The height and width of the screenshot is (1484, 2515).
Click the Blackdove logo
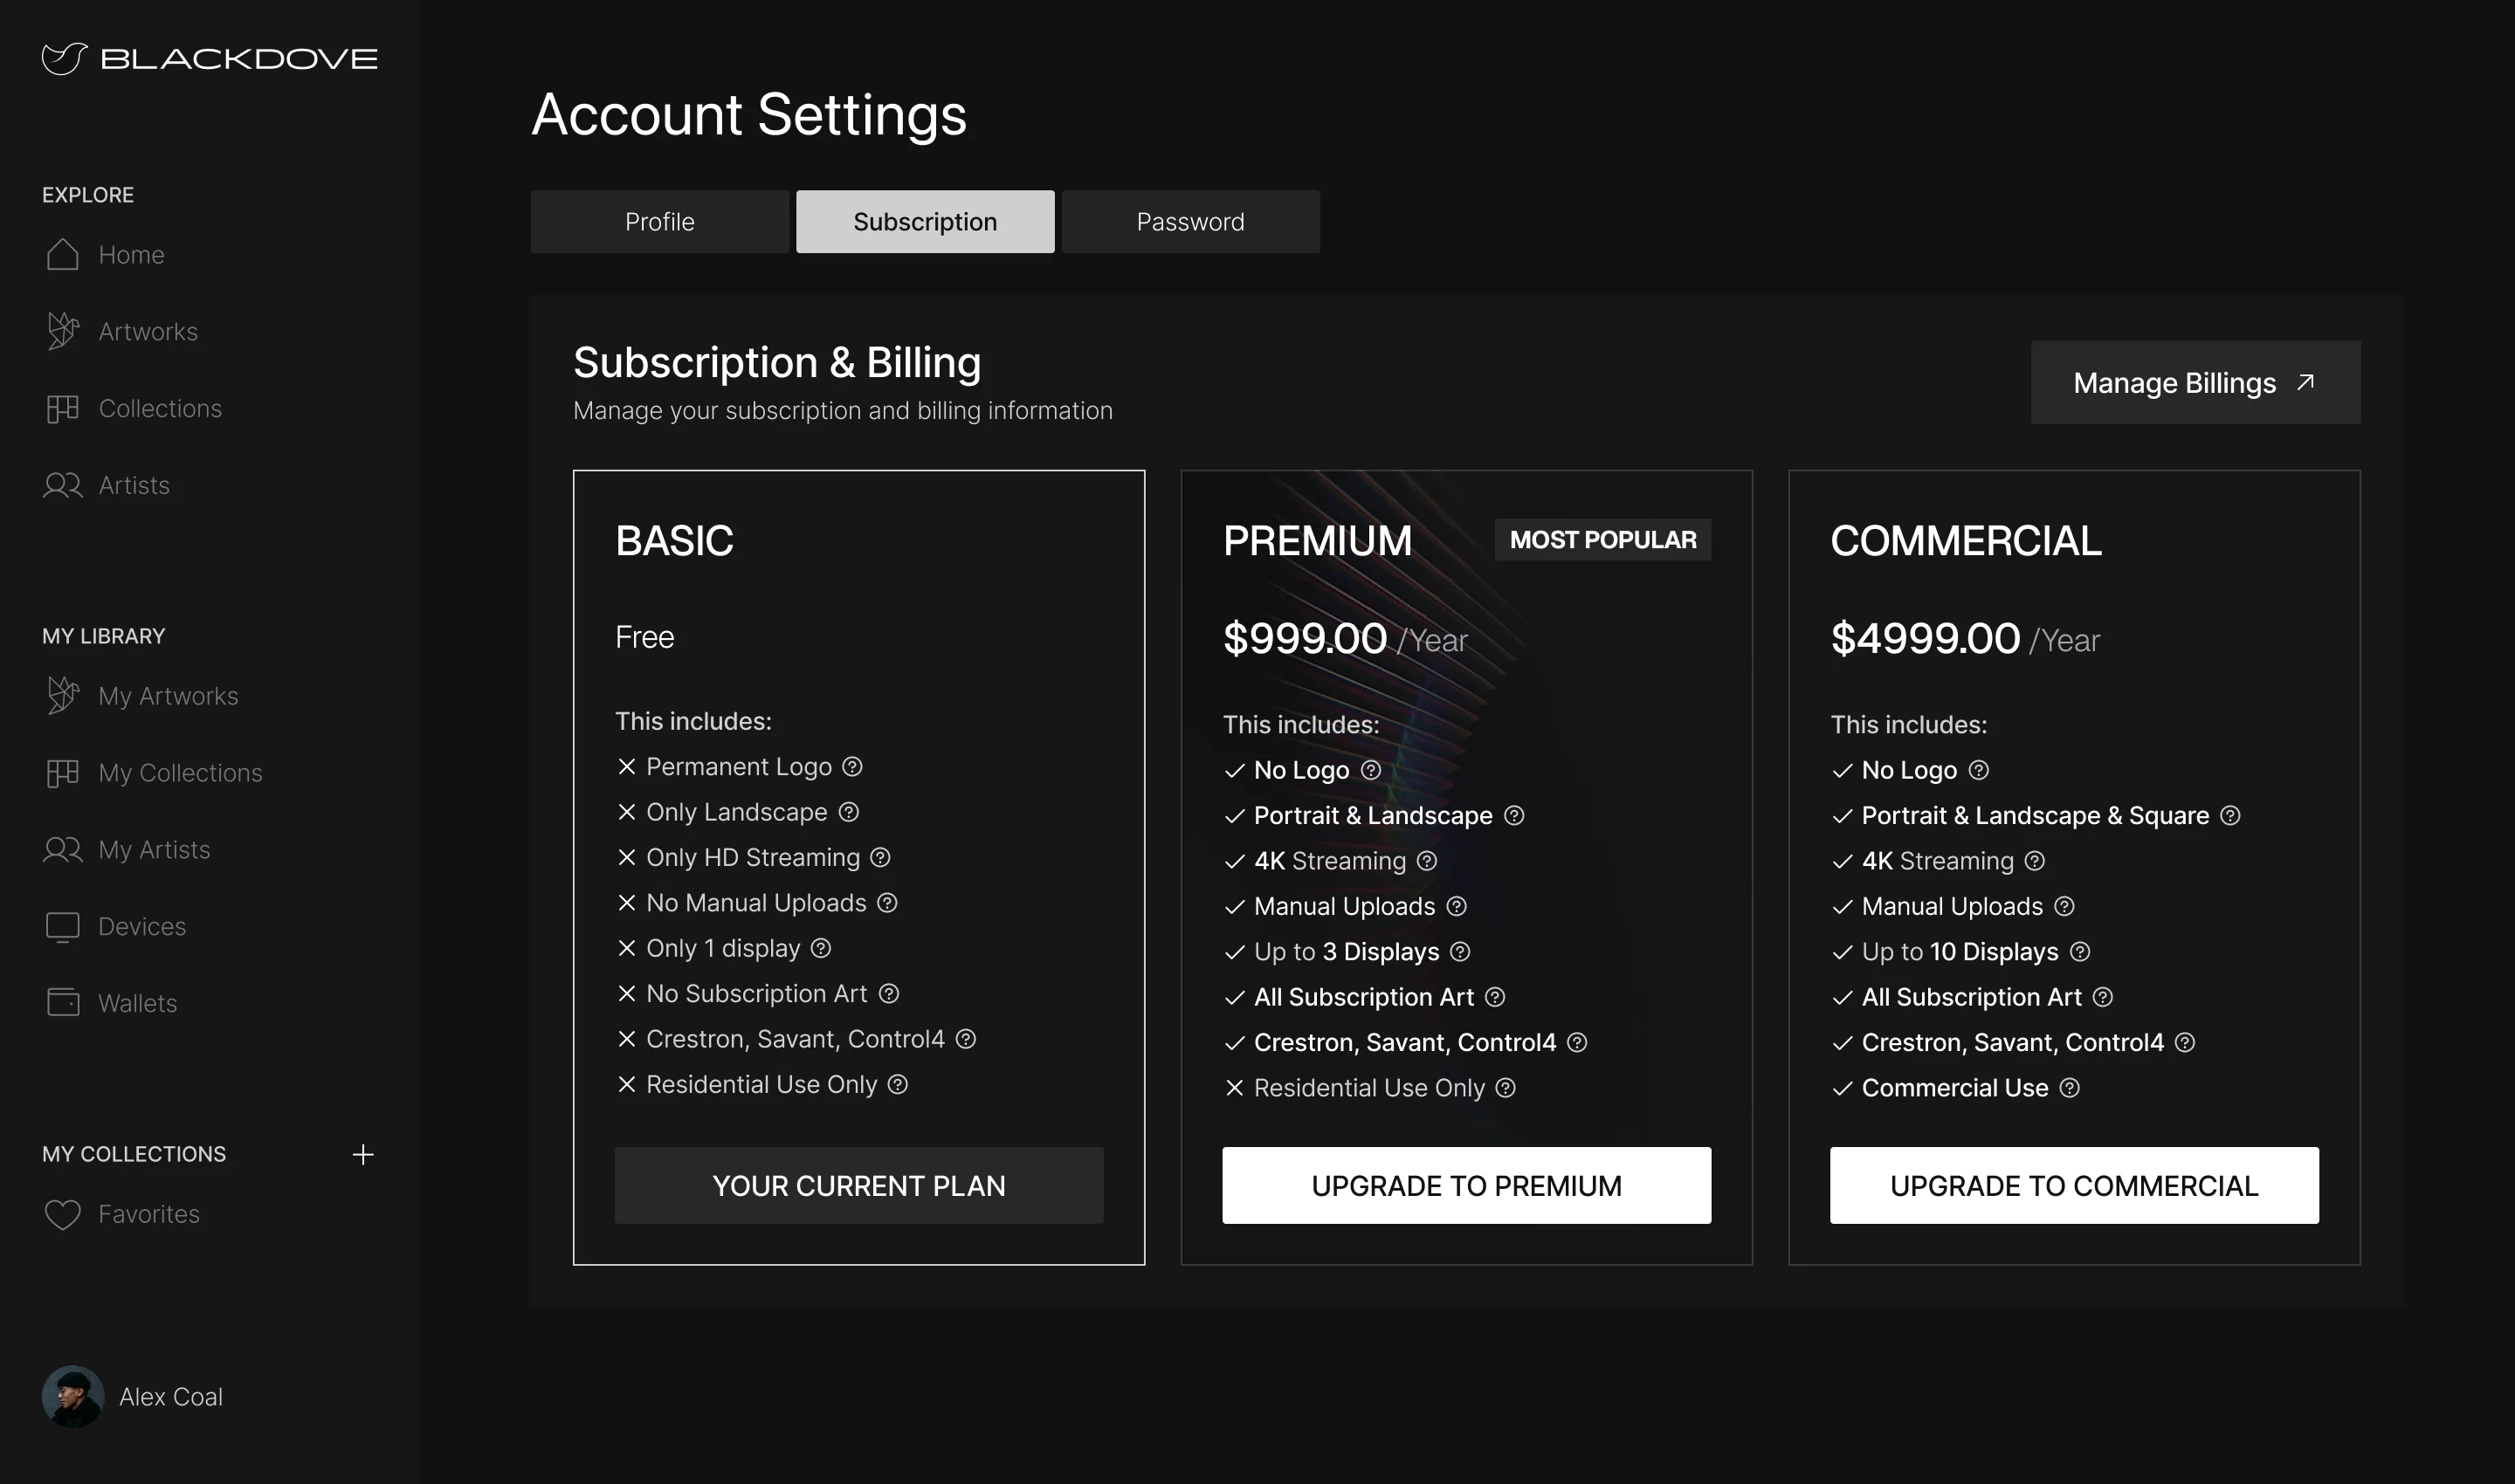[x=209, y=58]
